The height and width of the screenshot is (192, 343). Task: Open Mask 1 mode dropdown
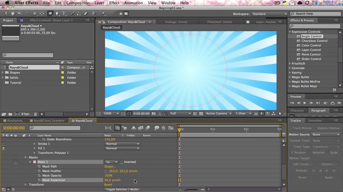click(111, 162)
